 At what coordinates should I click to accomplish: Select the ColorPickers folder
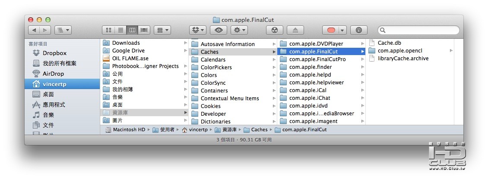(233, 67)
